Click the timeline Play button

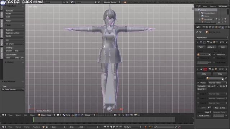tap(114, 127)
